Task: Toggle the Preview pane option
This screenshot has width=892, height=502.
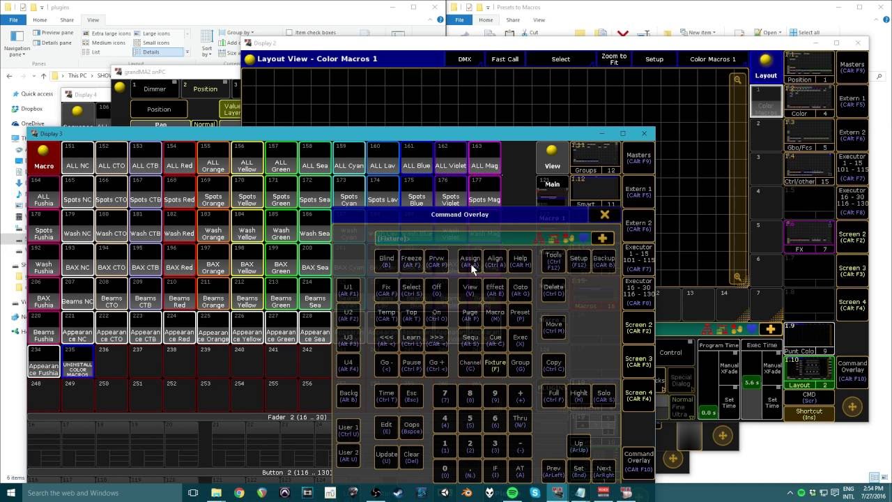Action: click(x=53, y=33)
